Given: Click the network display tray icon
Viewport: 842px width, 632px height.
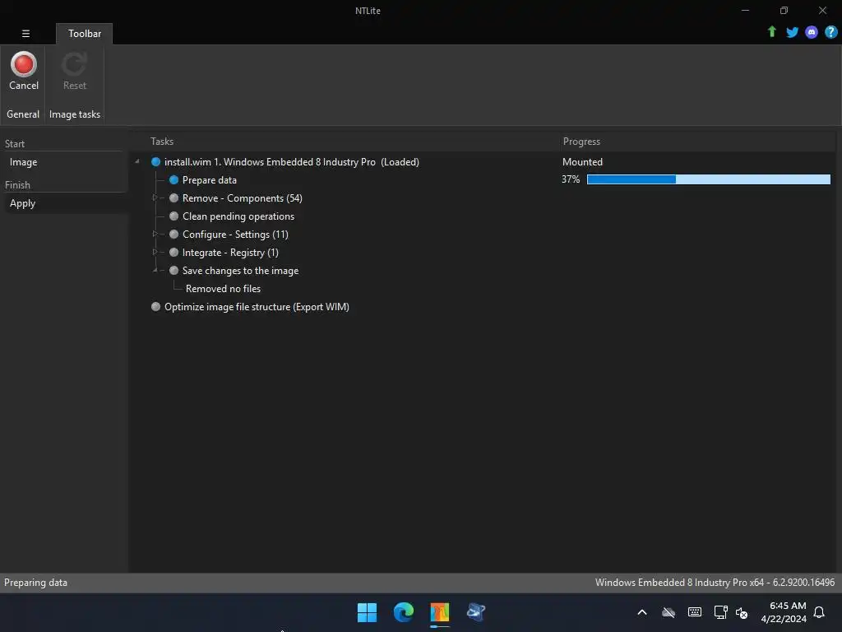Looking at the screenshot, I should 720,612.
